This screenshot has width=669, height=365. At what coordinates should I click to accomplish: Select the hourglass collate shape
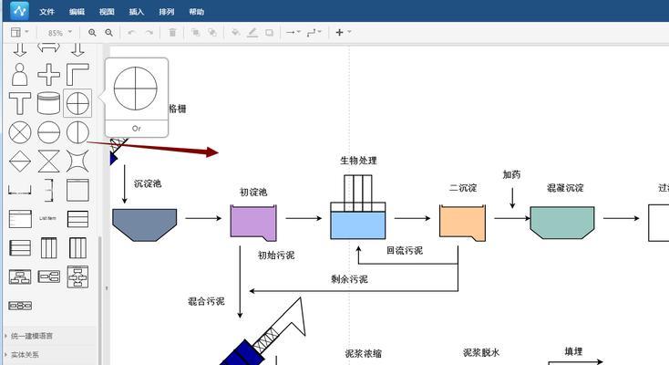click(48, 162)
